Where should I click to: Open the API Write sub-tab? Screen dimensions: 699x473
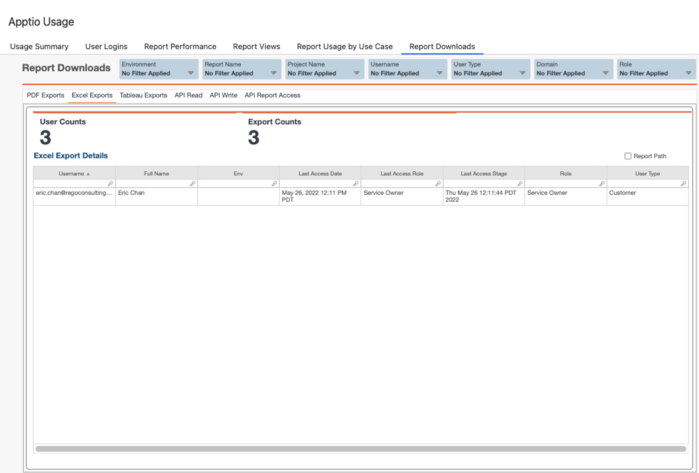223,95
